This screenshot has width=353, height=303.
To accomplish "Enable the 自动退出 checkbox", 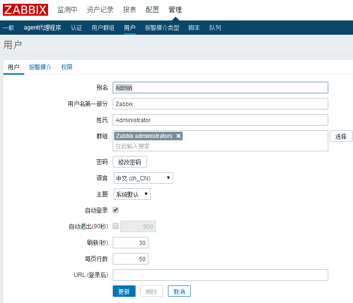I will coord(116,226).
